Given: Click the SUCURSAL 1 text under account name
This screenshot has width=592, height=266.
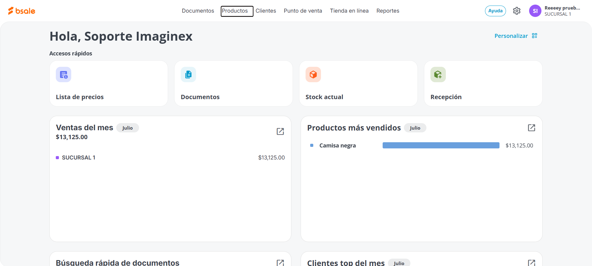Looking at the screenshot, I should [x=558, y=14].
